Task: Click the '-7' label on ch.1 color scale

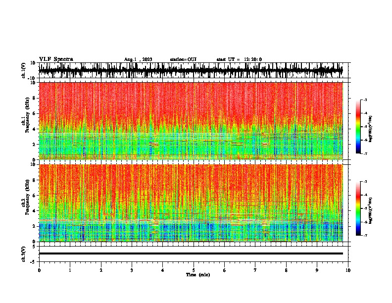Action: click(x=365, y=153)
